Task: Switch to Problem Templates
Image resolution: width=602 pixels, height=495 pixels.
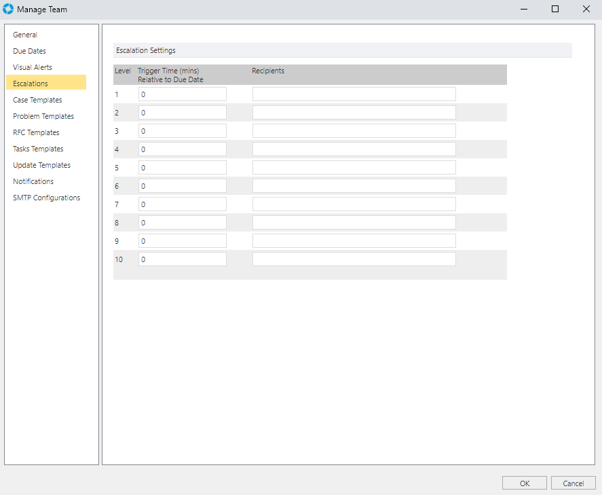Action: click(43, 116)
